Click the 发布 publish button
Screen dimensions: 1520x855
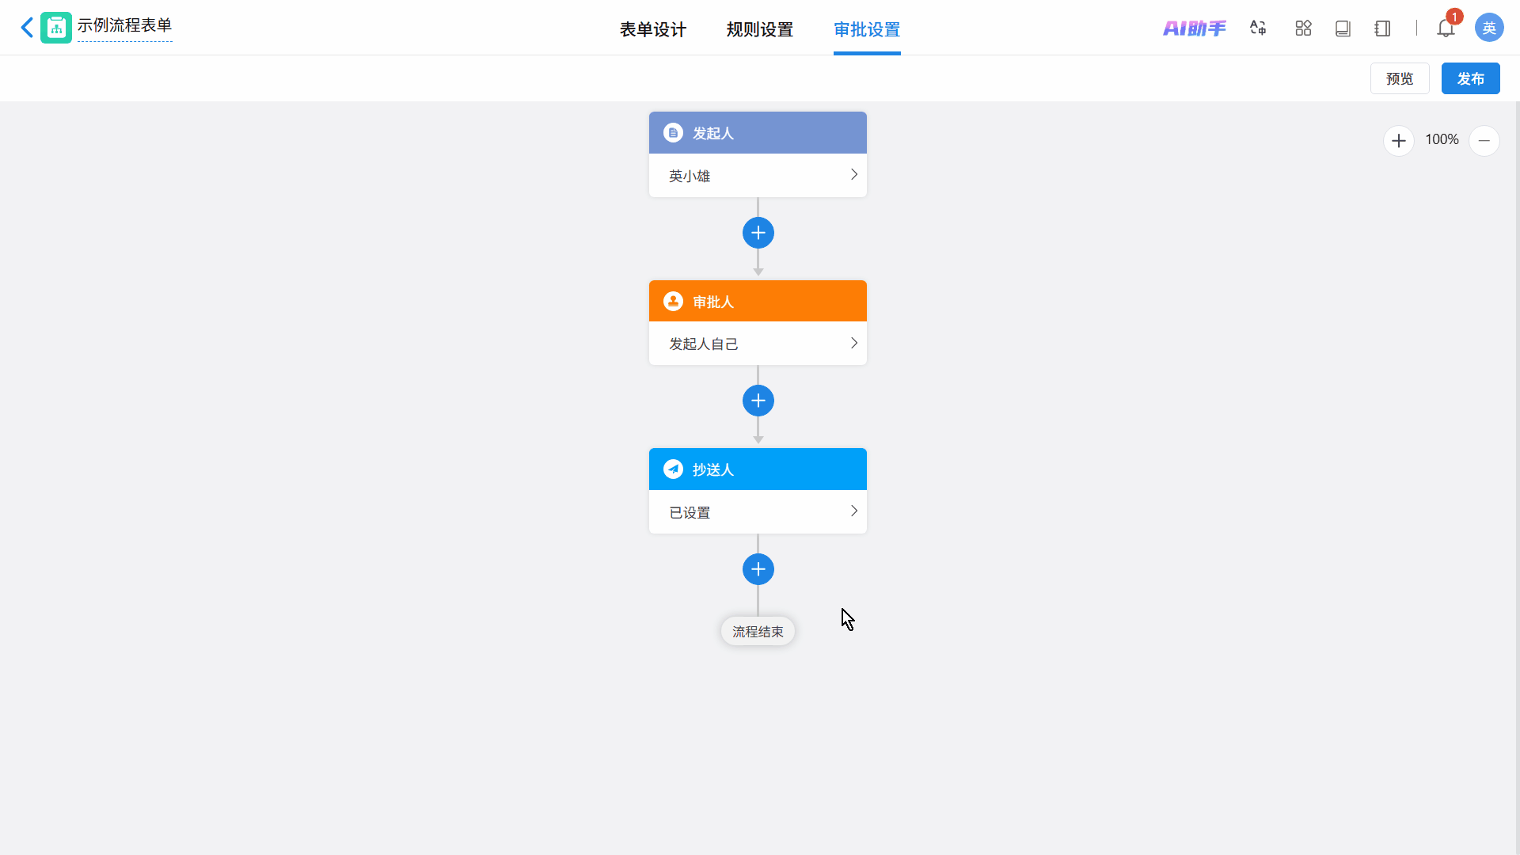(x=1470, y=78)
